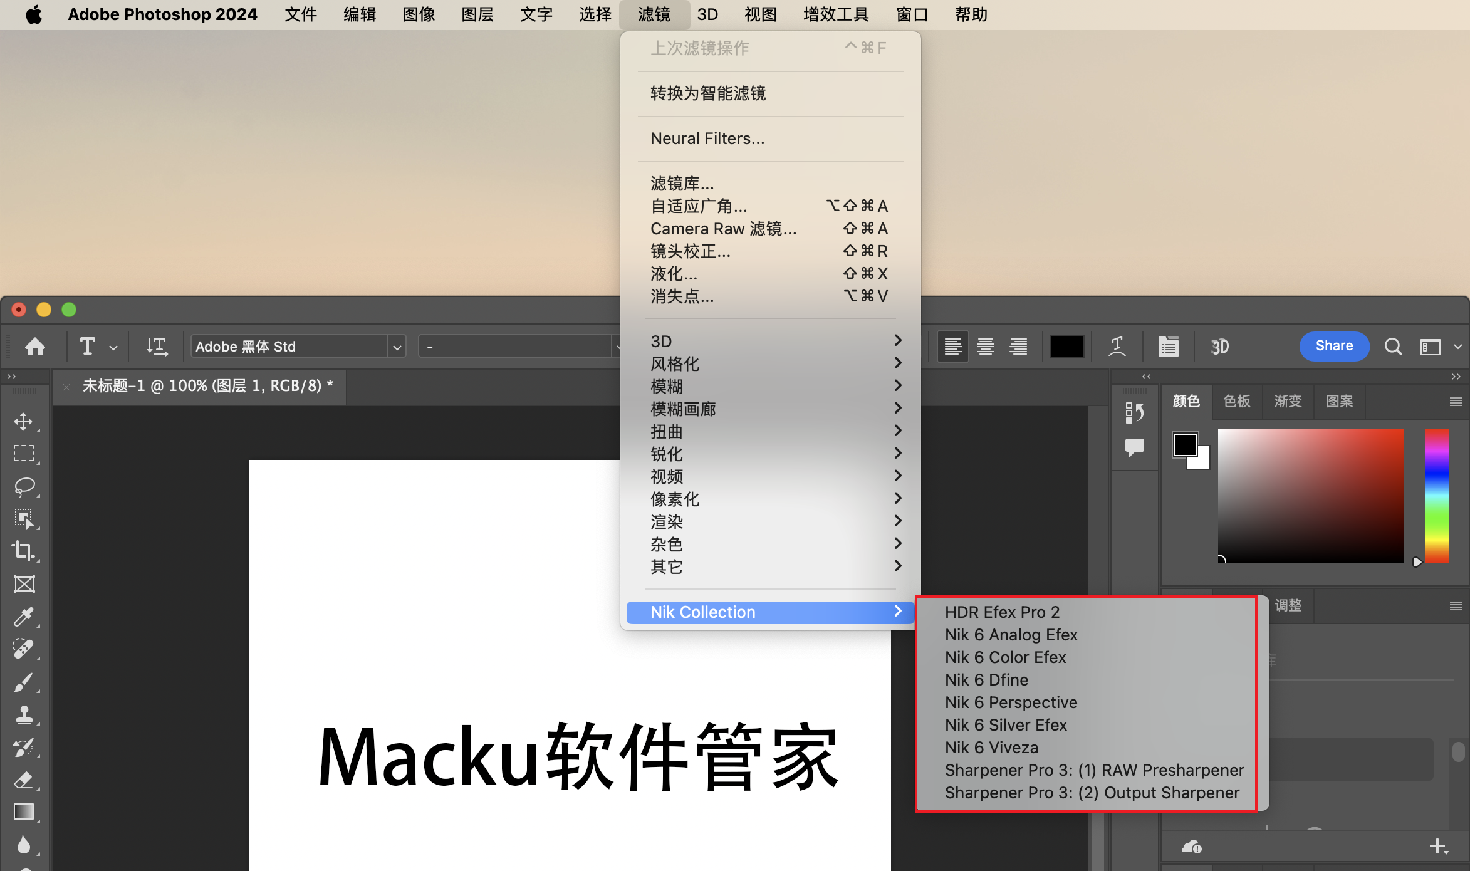Viewport: 1470px width, 871px height.
Task: Expand the collapsed toolbar double-arrow
Action: [11, 377]
